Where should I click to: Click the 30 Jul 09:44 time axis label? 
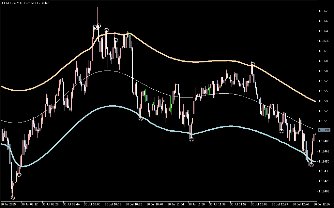tap(71, 204)
